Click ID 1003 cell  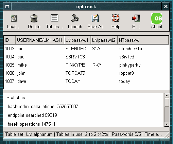coord(10,49)
